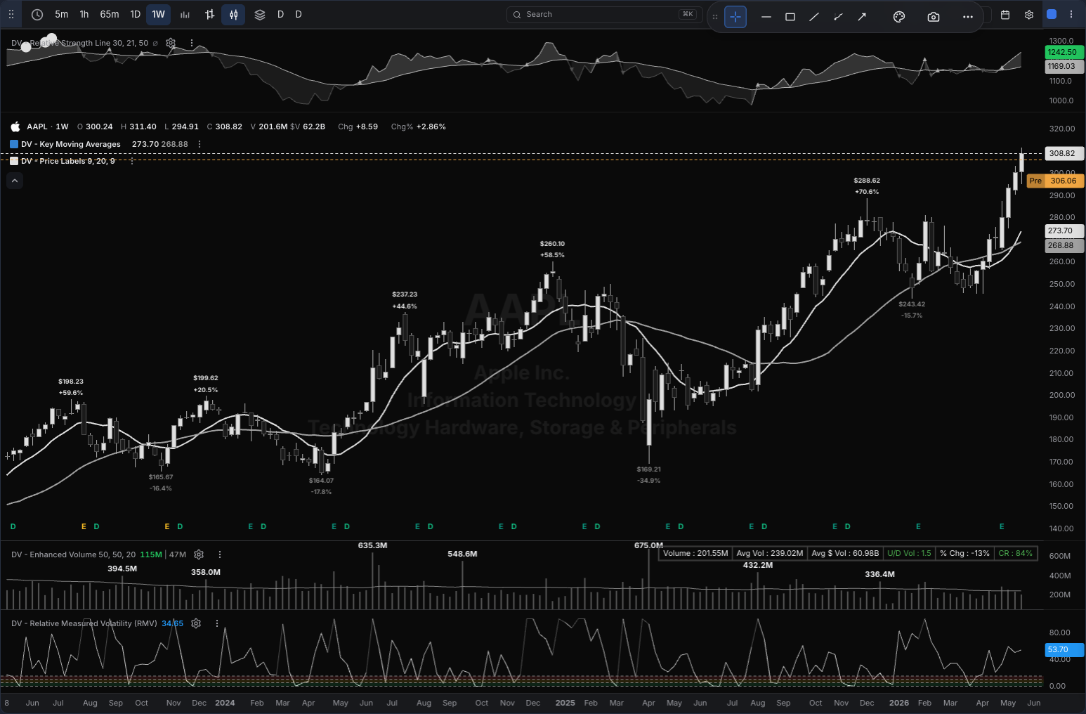Open the calendar icon in top bar
This screenshot has width=1086, height=714.
(1005, 14)
